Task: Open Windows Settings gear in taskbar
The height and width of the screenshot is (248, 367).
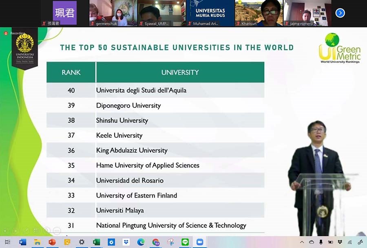Action: pyautogui.click(x=82, y=242)
